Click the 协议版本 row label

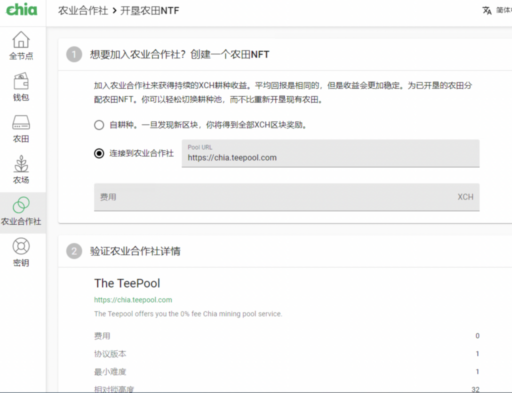[110, 354]
